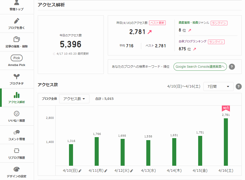The height and width of the screenshot is (180, 245).
Task: Click ランクイン badge for 資産運用・投資ジャンル
Action: pyautogui.click(x=219, y=23)
